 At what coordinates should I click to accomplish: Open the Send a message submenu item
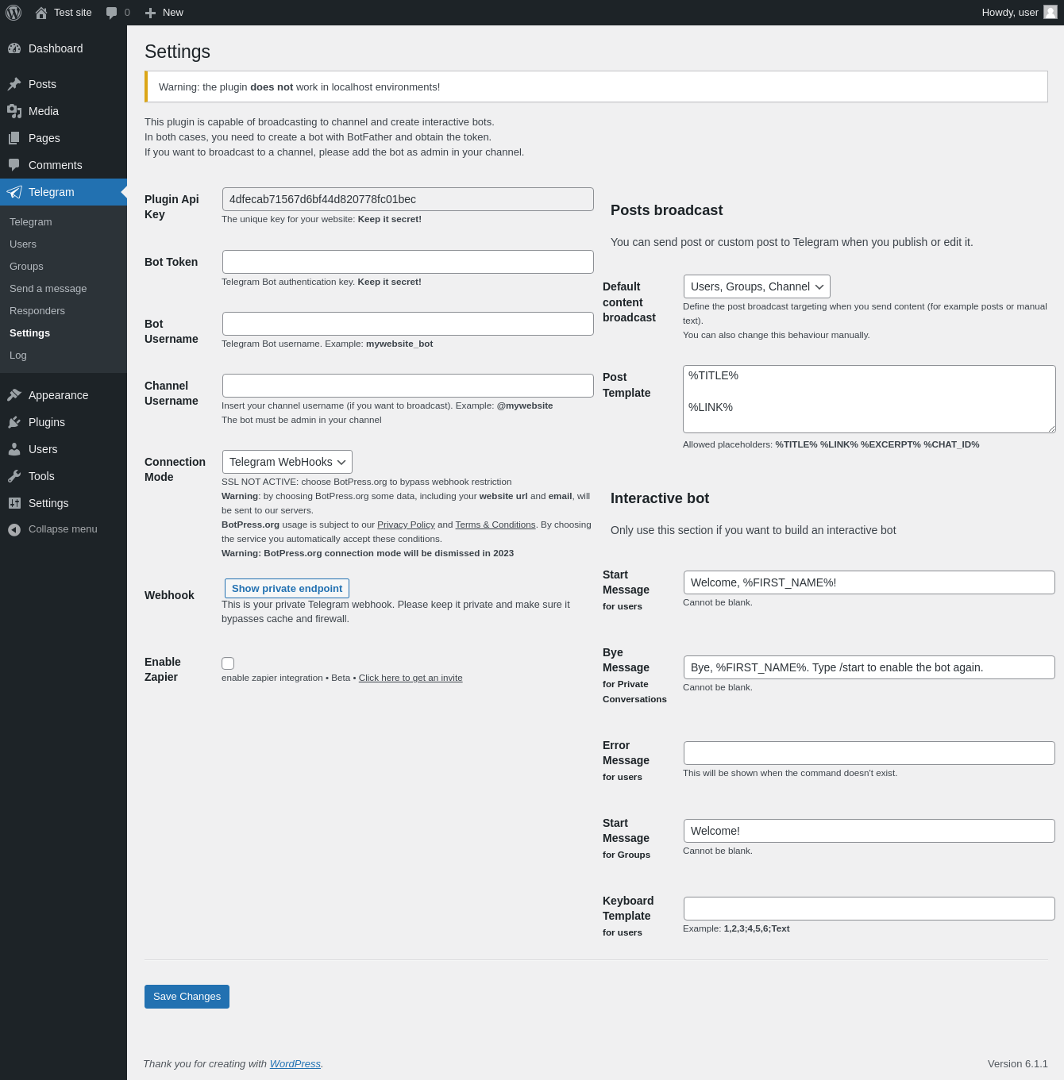click(48, 289)
